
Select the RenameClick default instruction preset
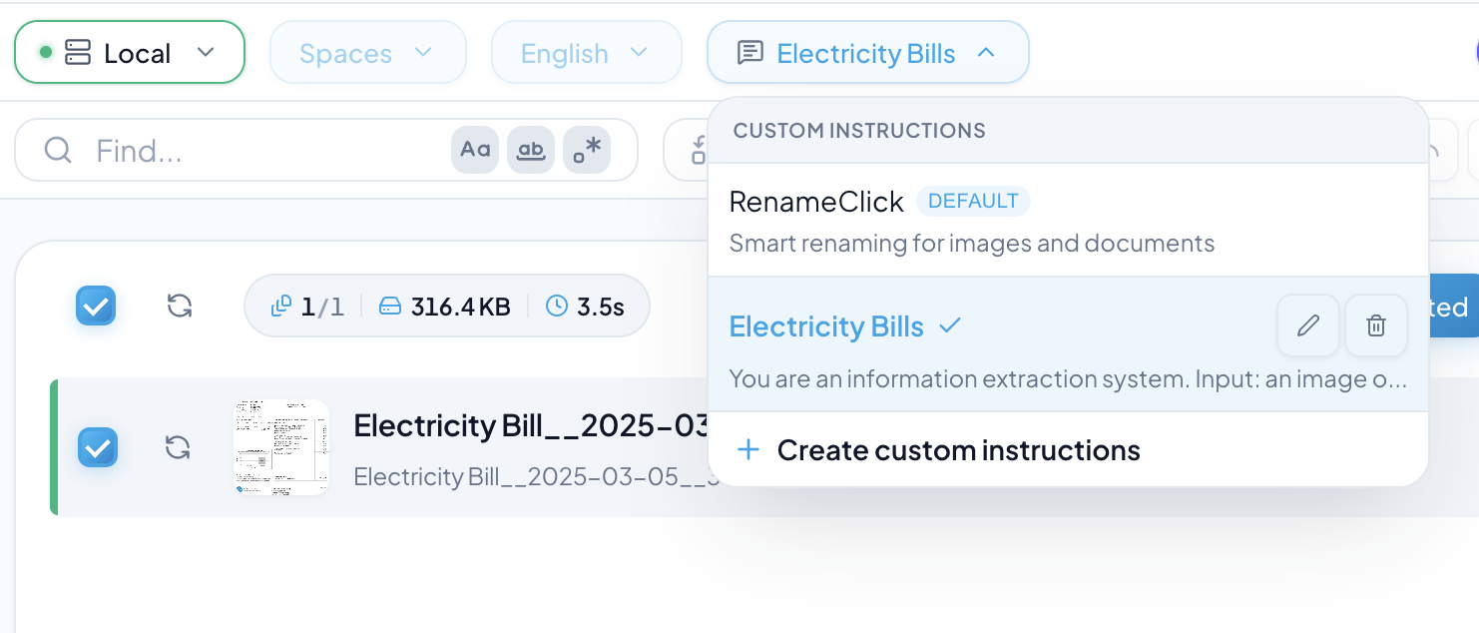tap(816, 202)
